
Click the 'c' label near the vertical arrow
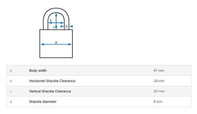(54, 27)
